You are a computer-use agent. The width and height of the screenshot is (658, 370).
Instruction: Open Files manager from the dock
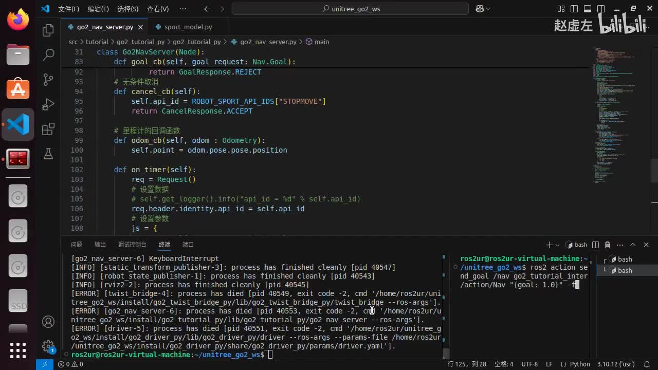tap(18, 54)
